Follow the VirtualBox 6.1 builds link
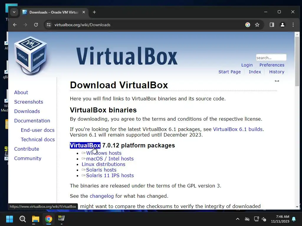302x226 pixels. [x=238, y=129]
